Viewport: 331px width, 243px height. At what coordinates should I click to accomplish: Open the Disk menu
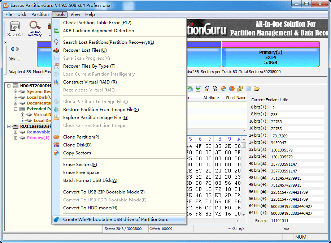point(22,14)
